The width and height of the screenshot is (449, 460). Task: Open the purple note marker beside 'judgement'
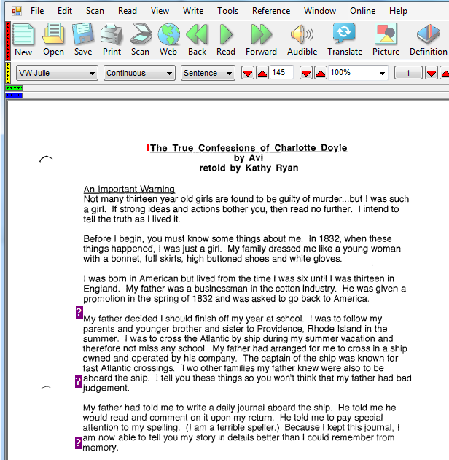coord(78,381)
